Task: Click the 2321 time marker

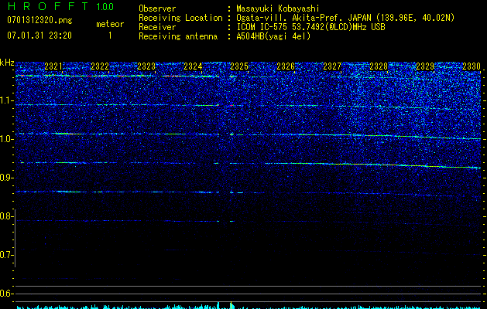Action: 53,66
